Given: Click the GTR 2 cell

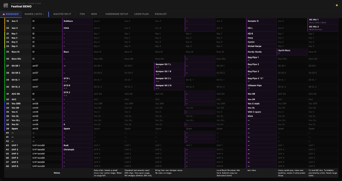Looking at the screenshot, I should click(x=77, y=94).
